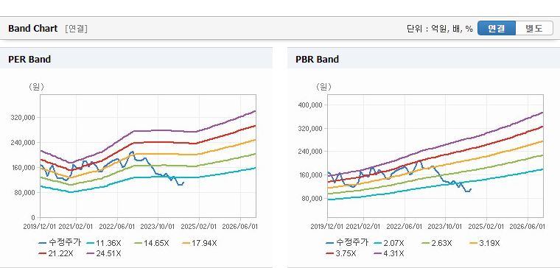Click the Band Chart section title

[x=33, y=29]
